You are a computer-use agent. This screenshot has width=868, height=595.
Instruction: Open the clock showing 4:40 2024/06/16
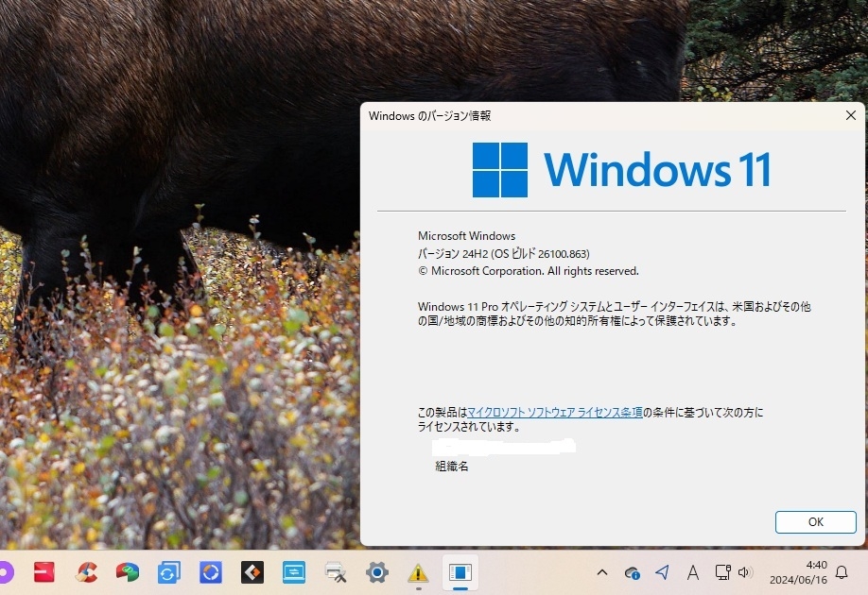click(x=798, y=572)
